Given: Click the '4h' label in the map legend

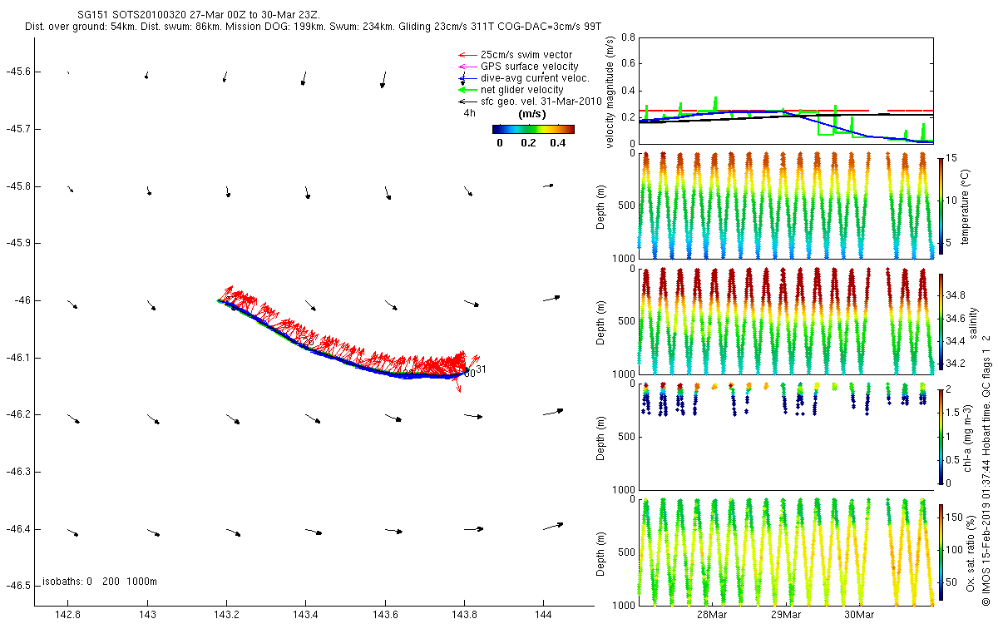Looking at the screenshot, I should [470, 113].
